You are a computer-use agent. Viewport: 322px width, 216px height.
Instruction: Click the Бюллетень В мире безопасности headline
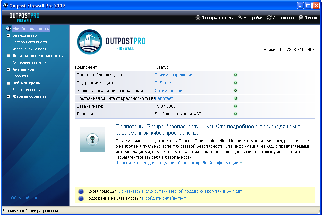pos(208,130)
